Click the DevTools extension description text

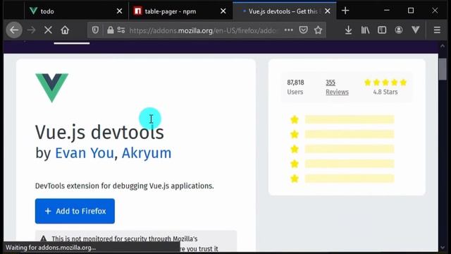pos(125,186)
